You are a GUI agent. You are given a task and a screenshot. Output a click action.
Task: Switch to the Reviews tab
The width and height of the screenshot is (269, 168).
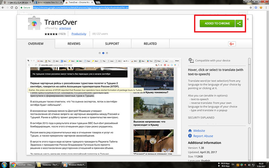pos(74,44)
